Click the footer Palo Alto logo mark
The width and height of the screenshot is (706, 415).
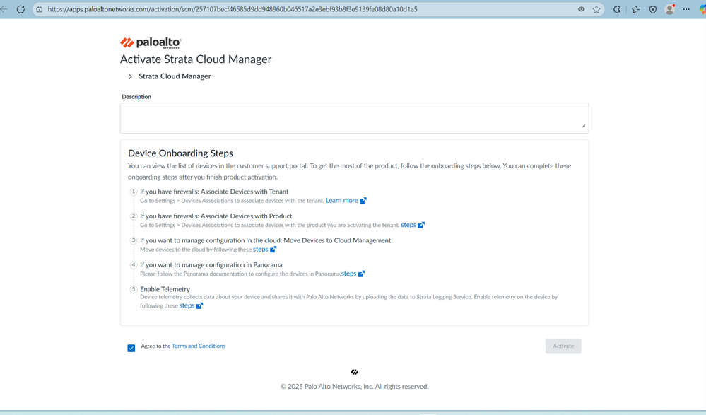(x=354, y=372)
